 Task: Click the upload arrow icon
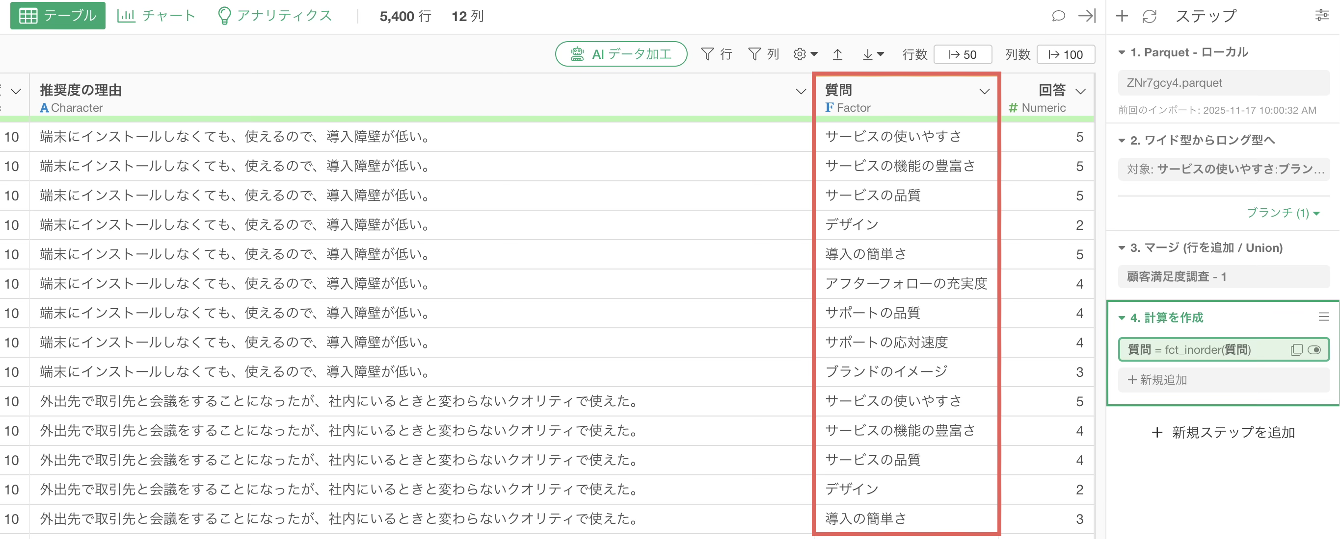pyautogui.click(x=837, y=54)
